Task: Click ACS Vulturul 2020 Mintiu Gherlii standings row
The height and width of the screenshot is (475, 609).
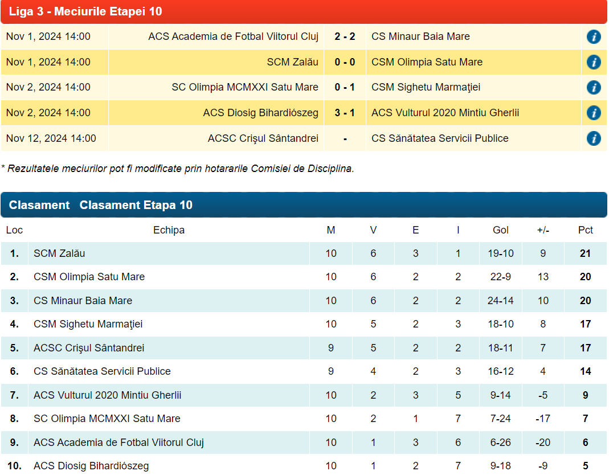Action: point(107,395)
